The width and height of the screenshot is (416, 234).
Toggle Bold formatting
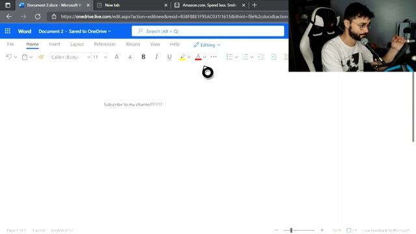click(143, 57)
